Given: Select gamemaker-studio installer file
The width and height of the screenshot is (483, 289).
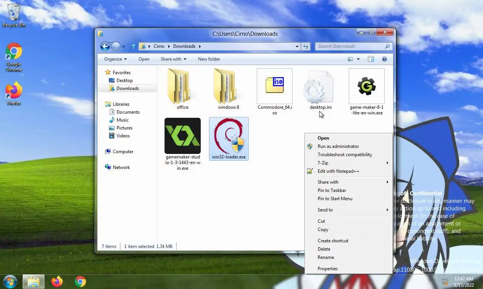Looking at the screenshot, I should (x=183, y=144).
